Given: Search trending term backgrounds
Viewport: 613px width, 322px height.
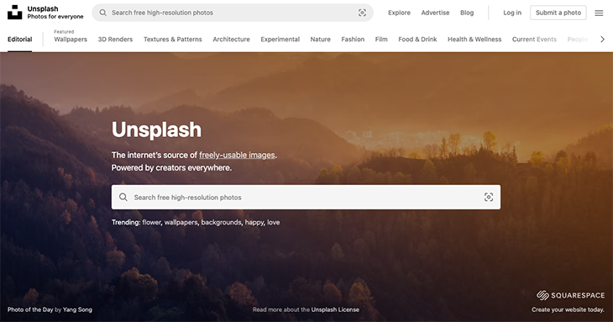Looking at the screenshot, I should coord(222,222).
